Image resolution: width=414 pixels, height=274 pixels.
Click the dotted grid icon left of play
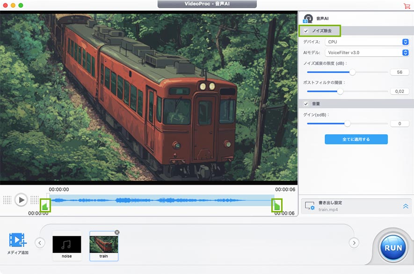click(x=7, y=200)
